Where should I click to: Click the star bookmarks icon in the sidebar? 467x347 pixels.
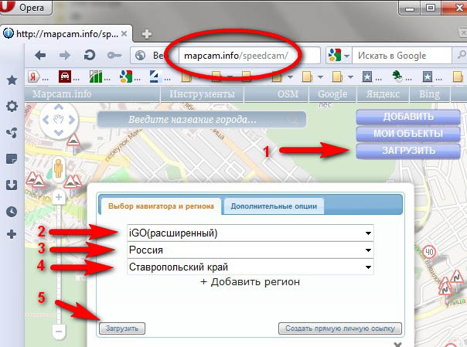coord(12,80)
